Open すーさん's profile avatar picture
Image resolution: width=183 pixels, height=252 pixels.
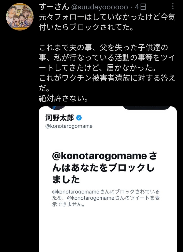[20, 17]
